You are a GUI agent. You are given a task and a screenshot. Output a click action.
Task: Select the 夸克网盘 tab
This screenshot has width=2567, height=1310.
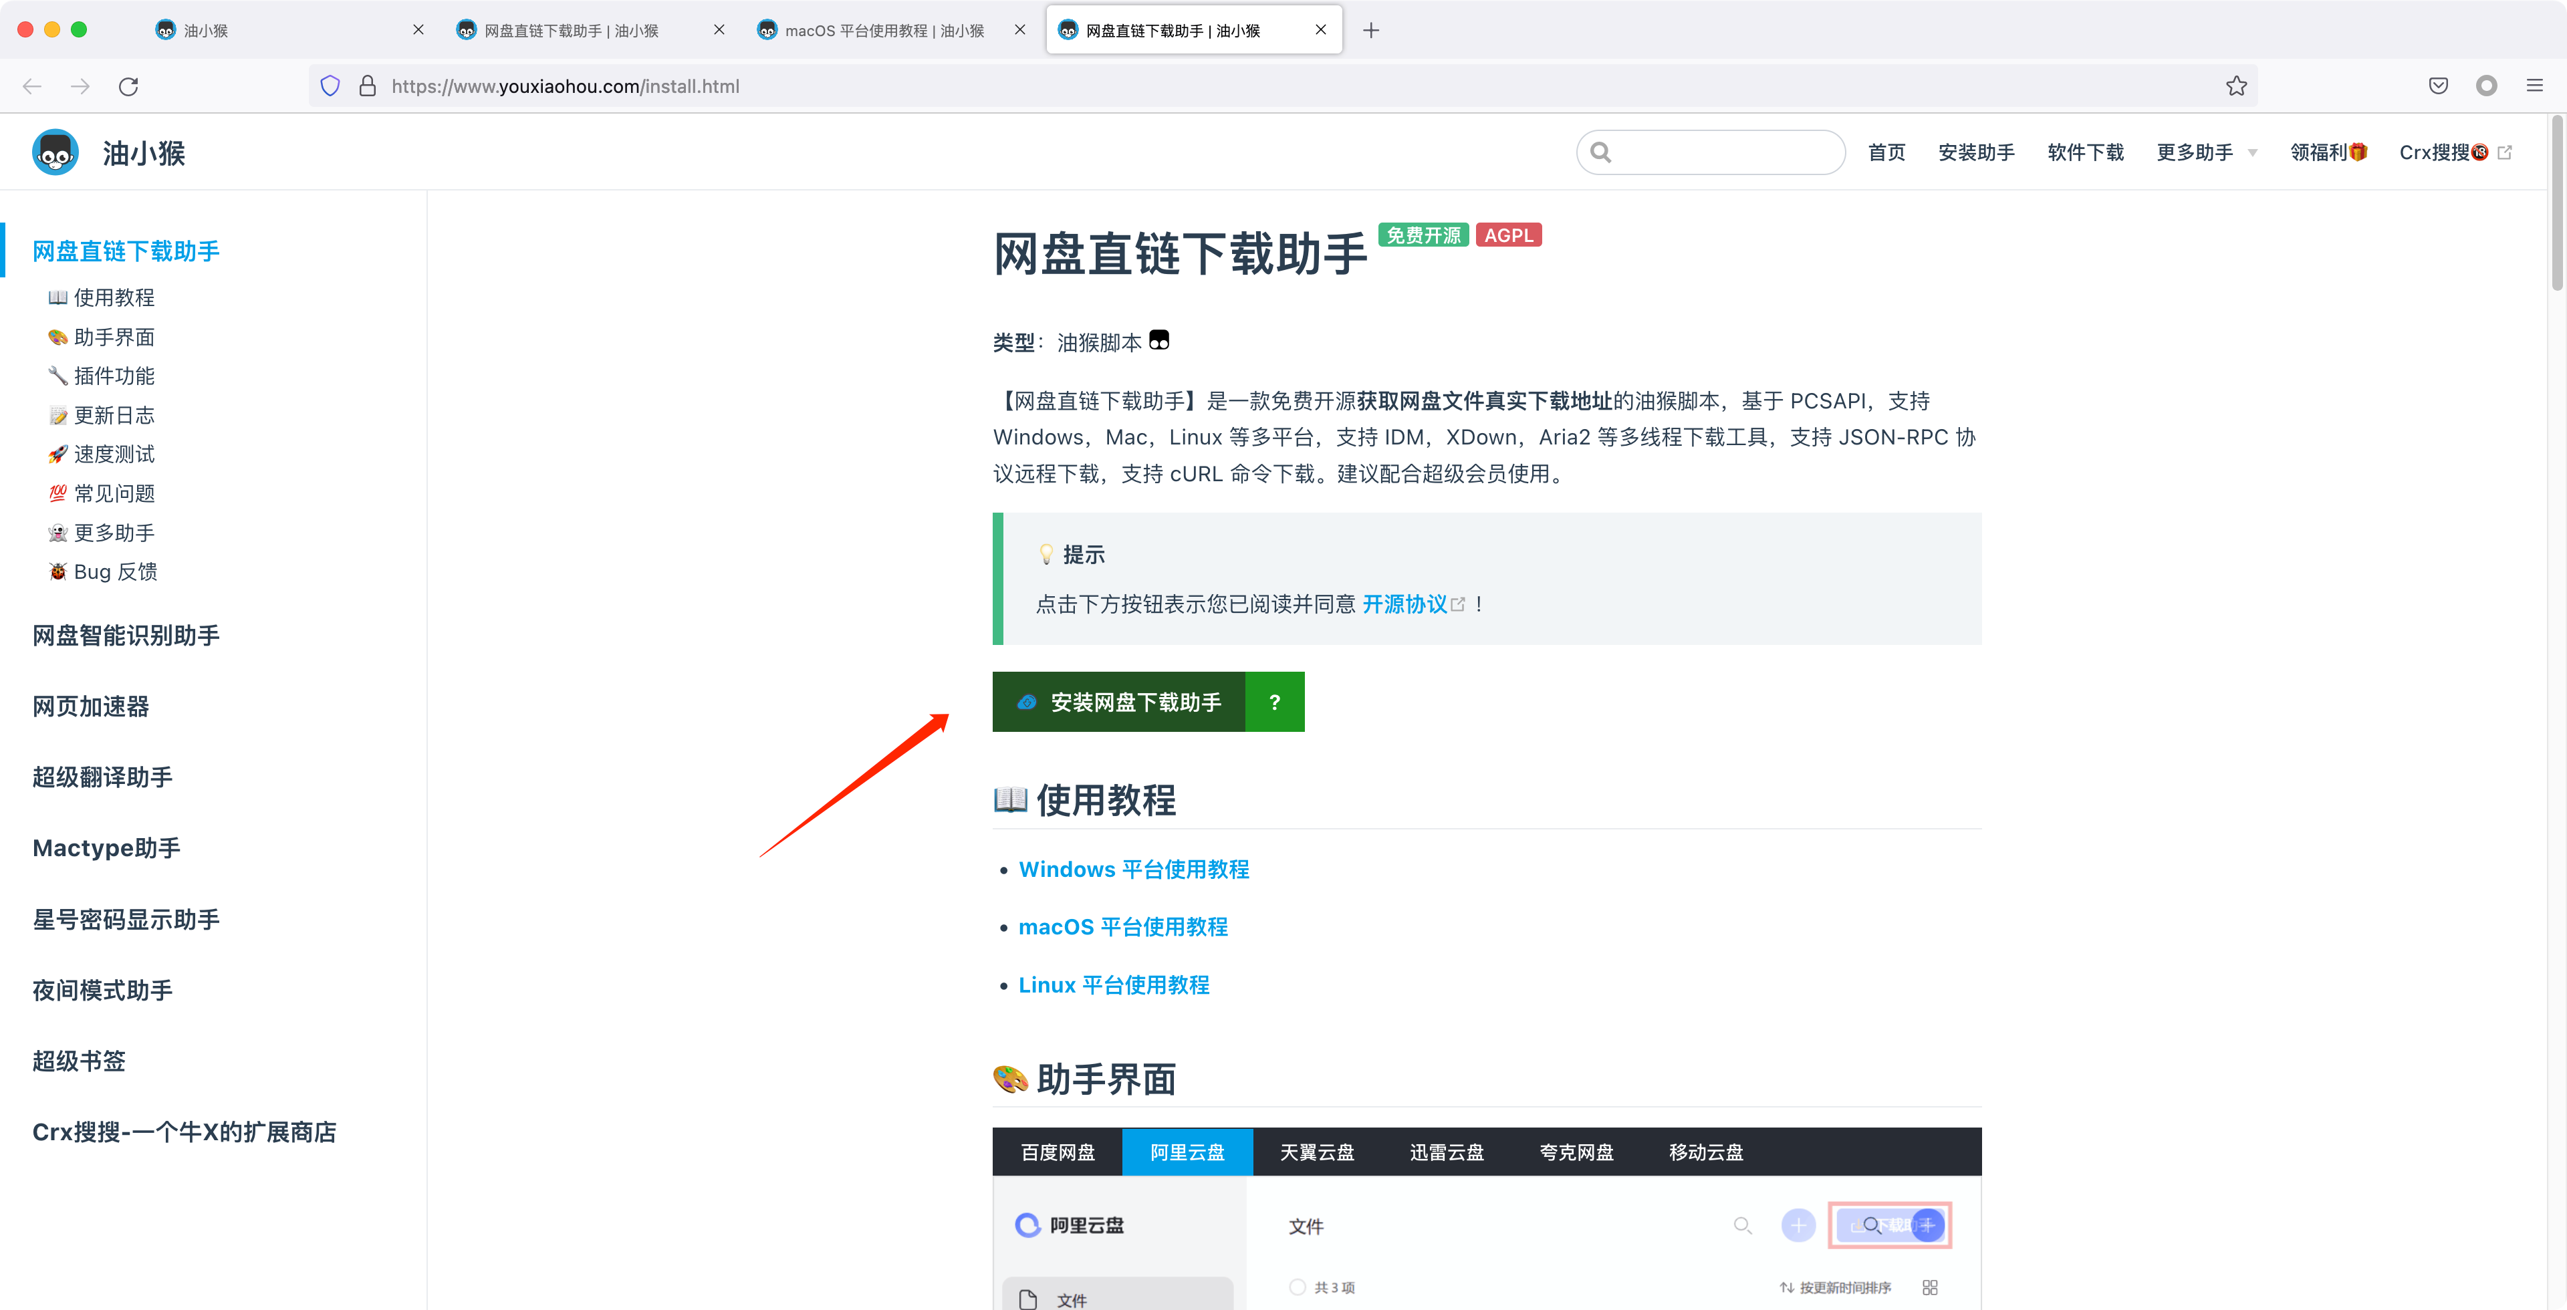pyautogui.click(x=1576, y=1153)
